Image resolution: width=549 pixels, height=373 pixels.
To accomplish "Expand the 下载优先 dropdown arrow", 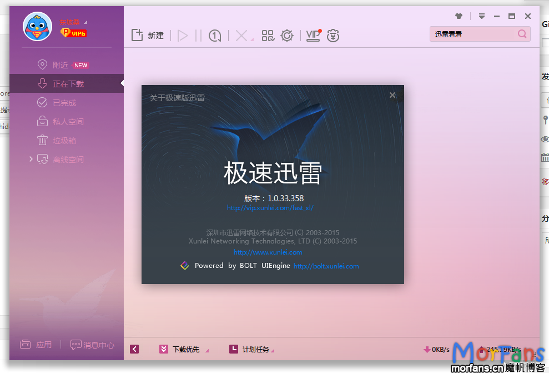I will (207, 351).
